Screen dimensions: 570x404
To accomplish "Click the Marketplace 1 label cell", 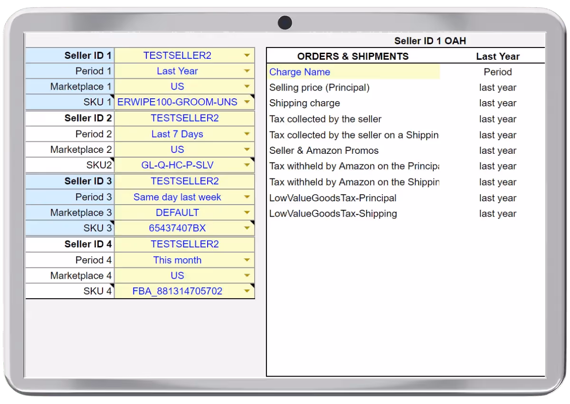I will coord(70,87).
